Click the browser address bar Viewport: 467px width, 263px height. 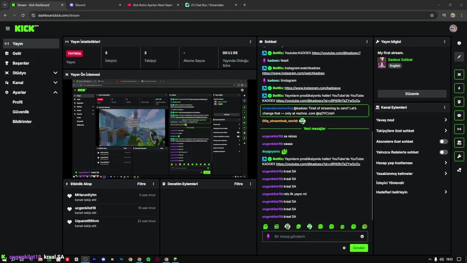(230, 15)
